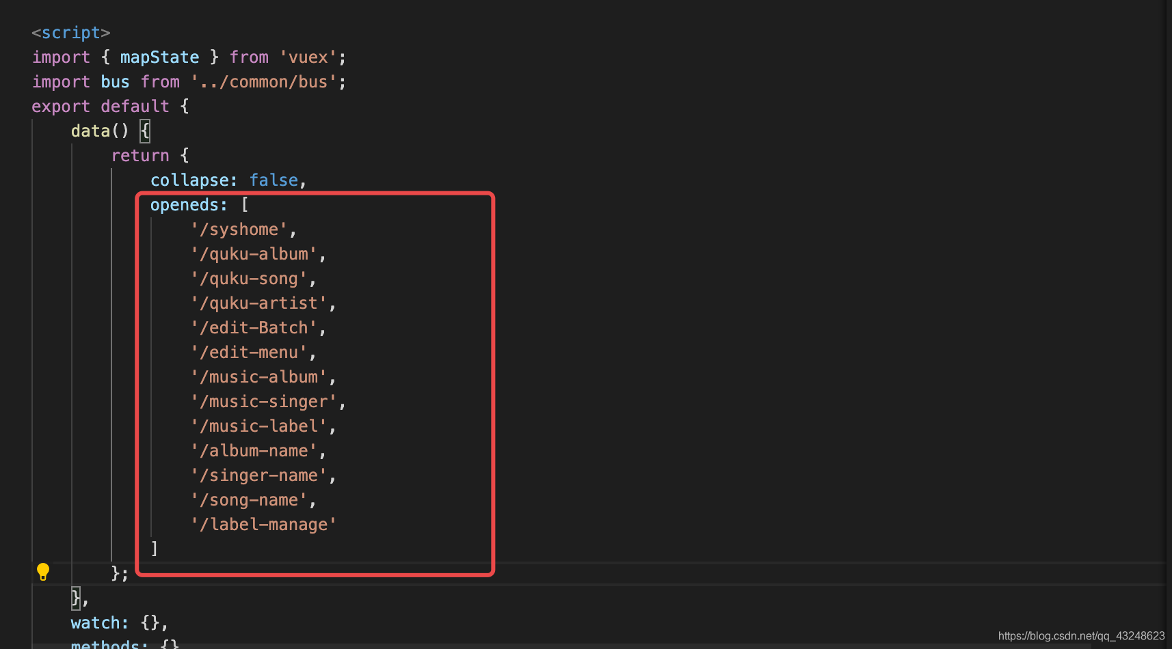Click the 'return' keyword

pos(140,156)
